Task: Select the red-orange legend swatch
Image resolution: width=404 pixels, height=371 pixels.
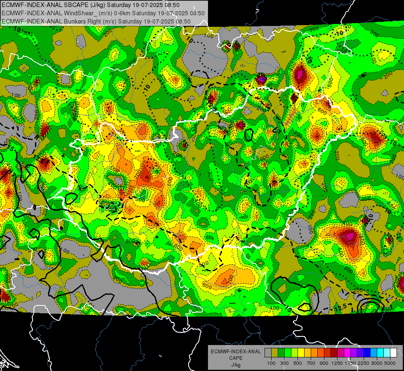Action: pyautogui.click(x=321, y=353)
